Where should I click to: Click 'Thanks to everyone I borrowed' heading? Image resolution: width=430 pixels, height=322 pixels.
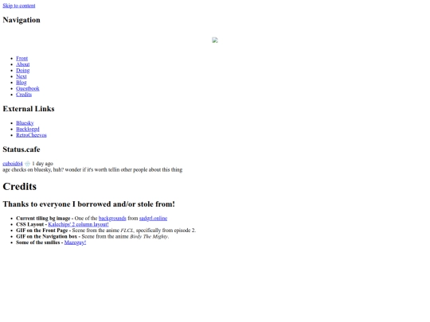click(x=89, y=204)
